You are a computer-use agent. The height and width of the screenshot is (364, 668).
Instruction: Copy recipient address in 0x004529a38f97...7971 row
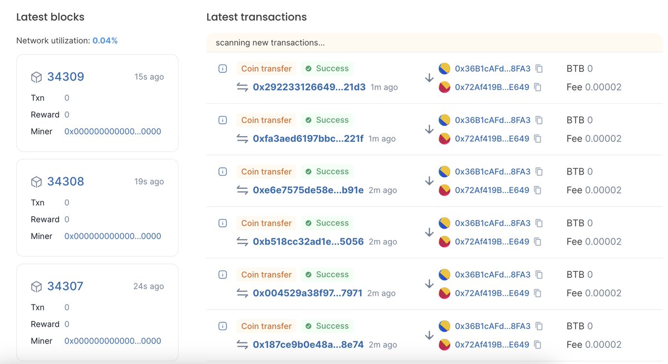[538, 293]
